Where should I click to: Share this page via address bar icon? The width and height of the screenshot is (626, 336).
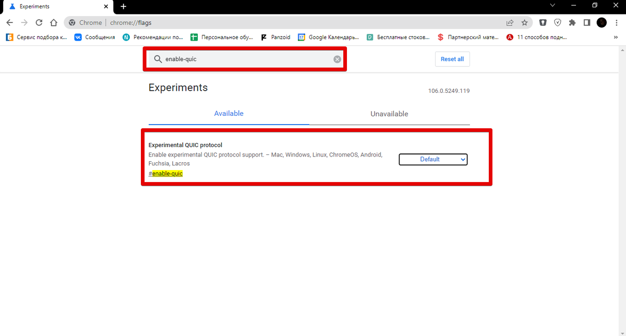click(510, 23)
